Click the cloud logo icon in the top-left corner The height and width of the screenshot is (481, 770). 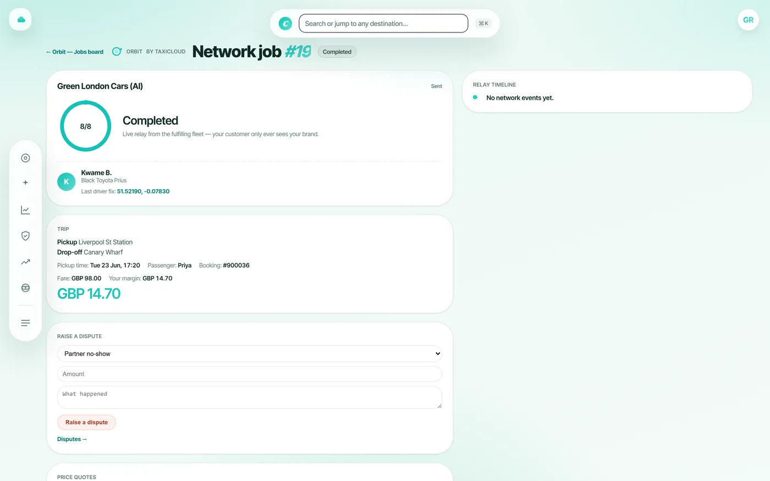(21, 20)
